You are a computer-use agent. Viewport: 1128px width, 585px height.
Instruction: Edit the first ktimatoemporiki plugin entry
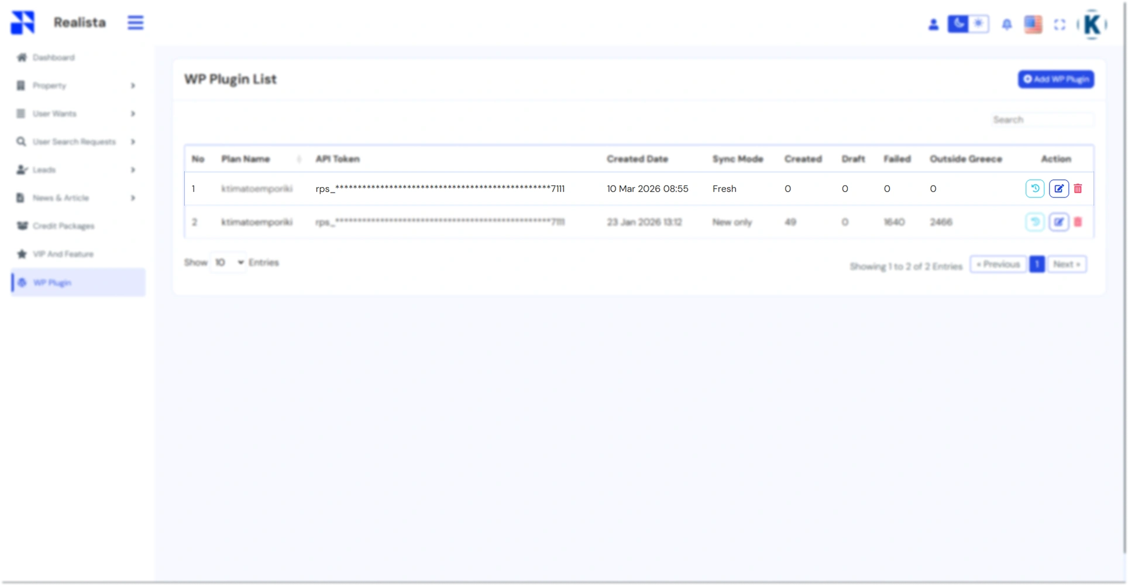[x=1058, y=188]
